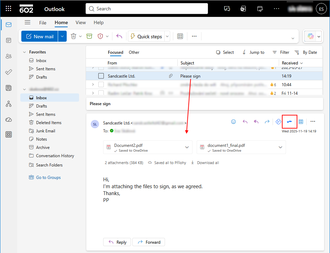The width and height of the screenshot is (330, 253).
Task: Click the Reply all arrow icon
Action: click(256, 121)
